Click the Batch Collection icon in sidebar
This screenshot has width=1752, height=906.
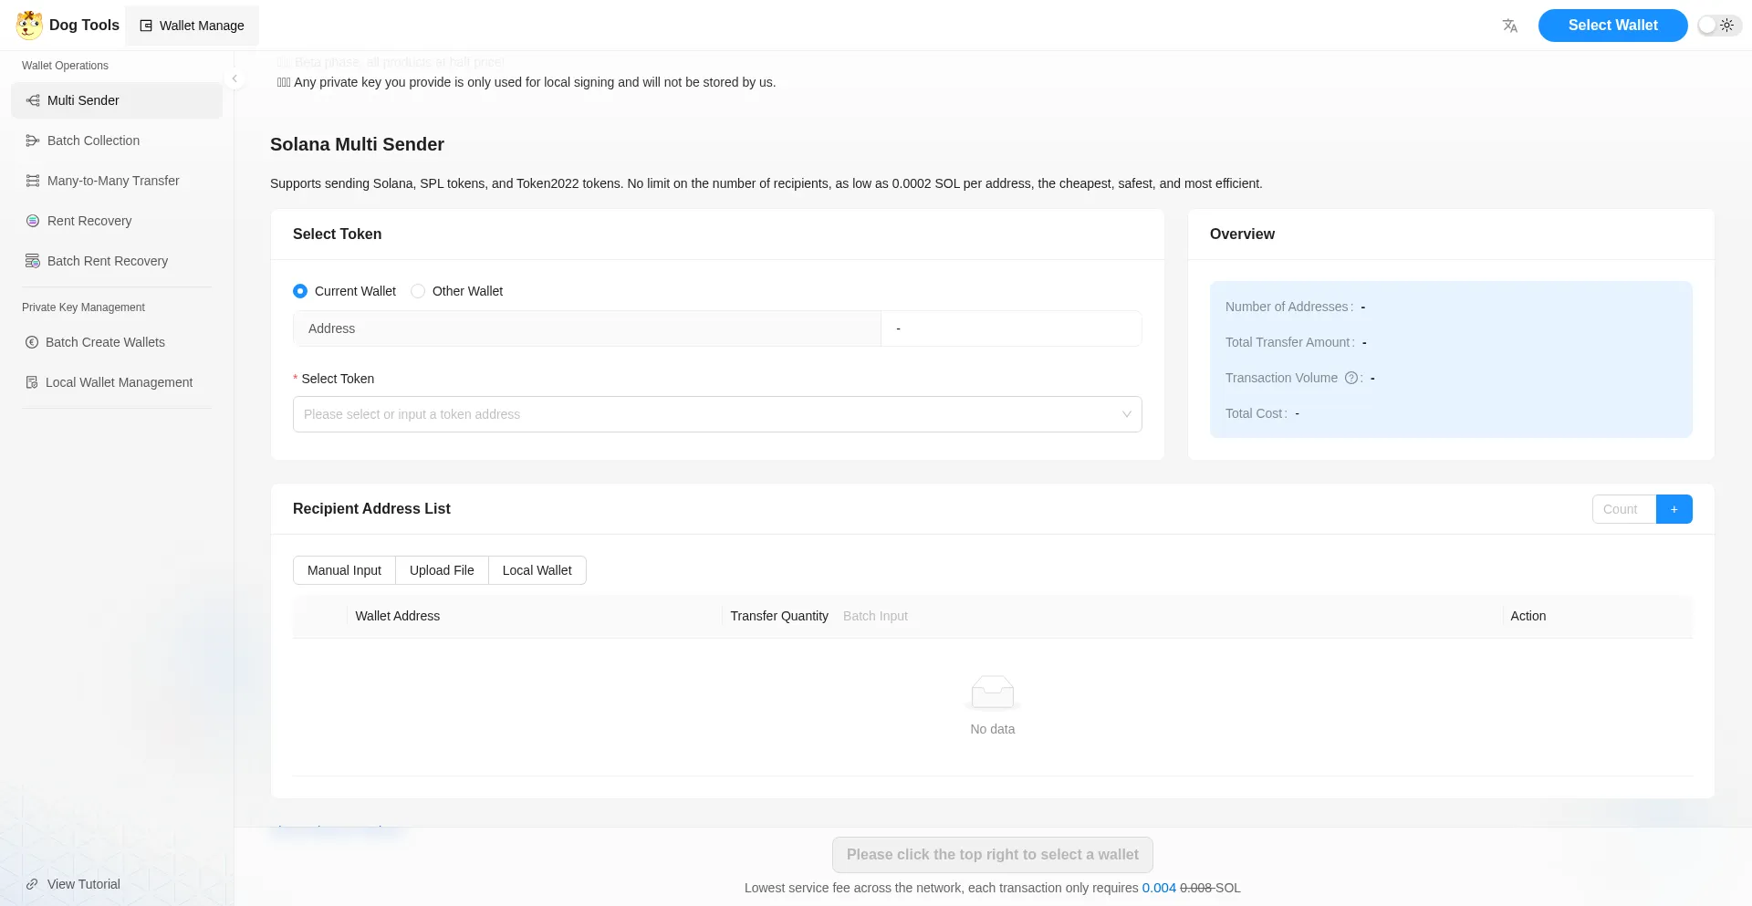point(33,141)
